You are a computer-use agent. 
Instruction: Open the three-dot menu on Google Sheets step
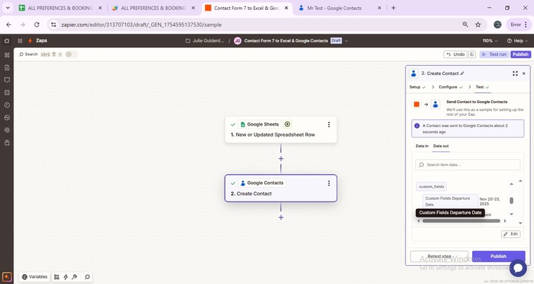coord(329,125)
